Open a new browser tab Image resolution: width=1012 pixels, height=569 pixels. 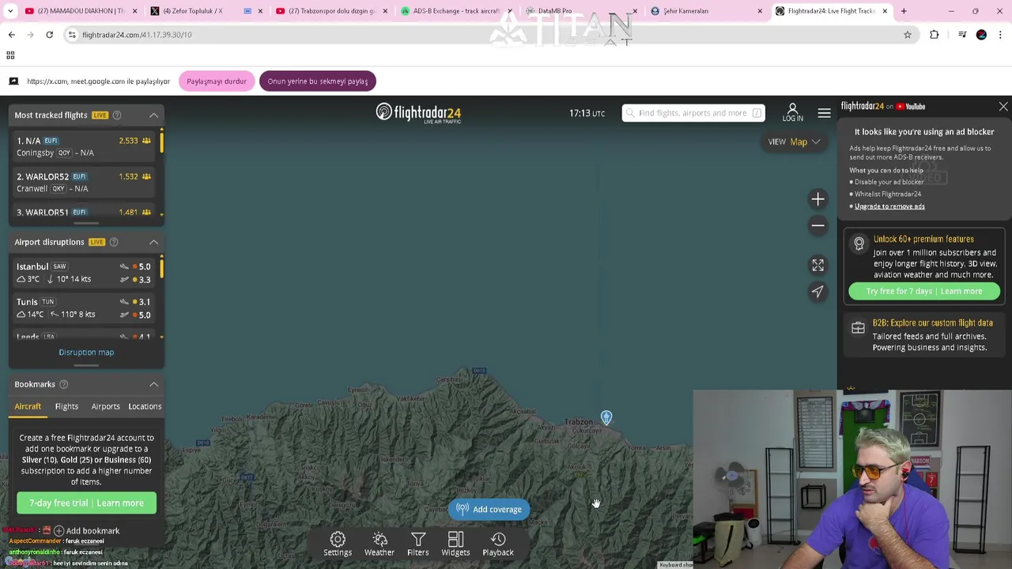click(904, 11)
